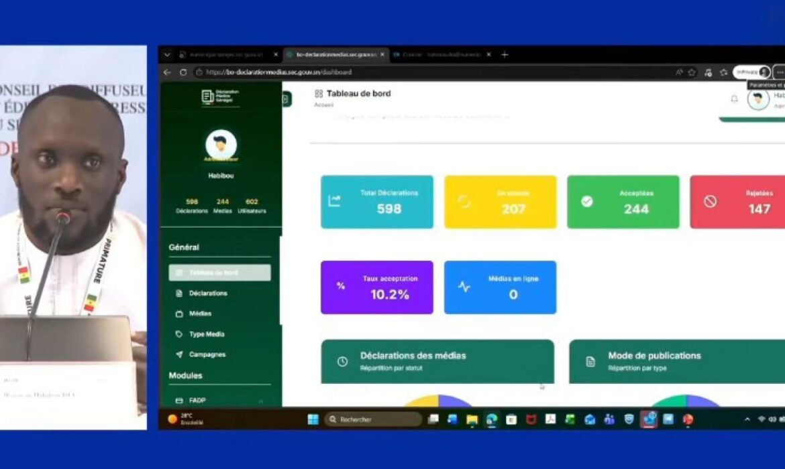Click the Mode de publications document icon

click(x=590, y=362)
